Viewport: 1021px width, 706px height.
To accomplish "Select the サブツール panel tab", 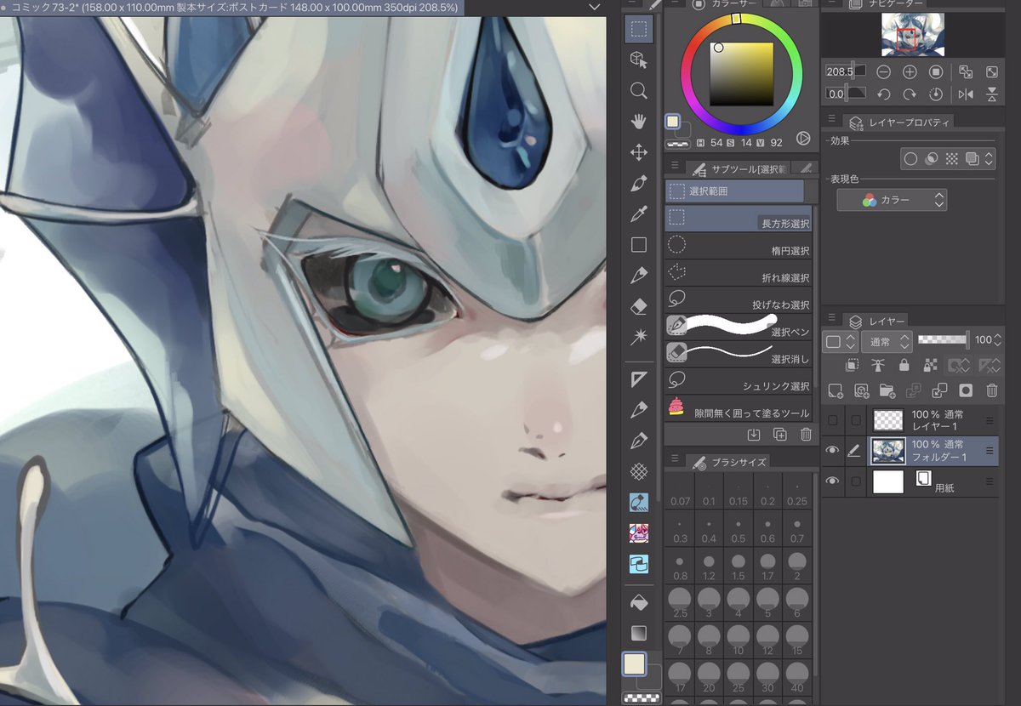I will (740, 168).
